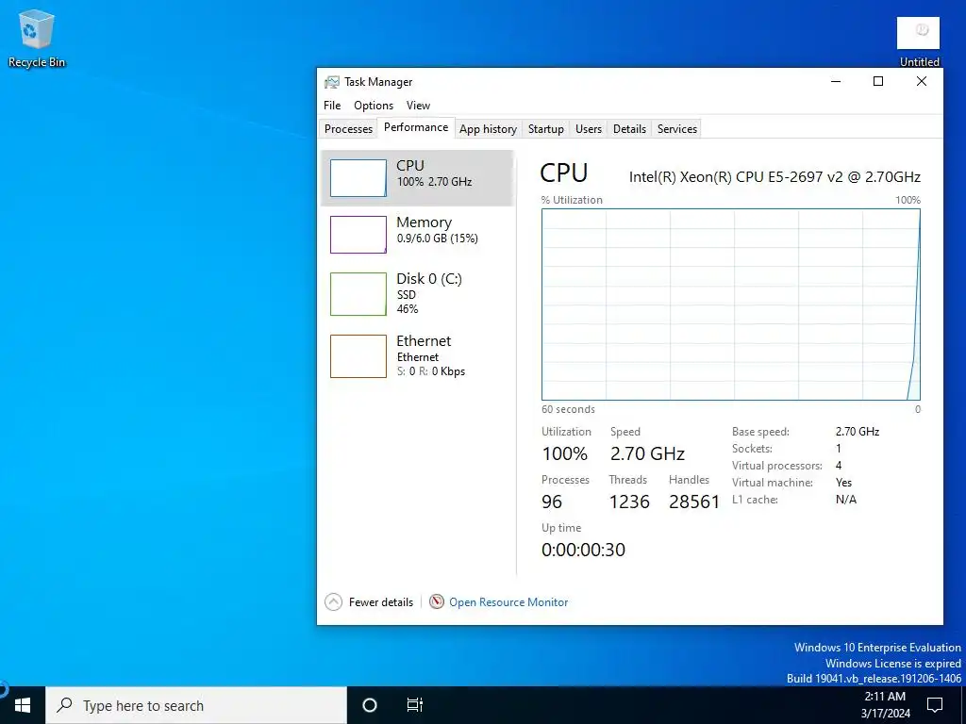
Task: Click the Speed value 2.70 GHz
Action: [647, 453]
